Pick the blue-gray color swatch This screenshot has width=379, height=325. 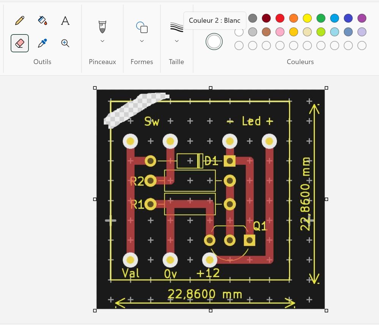[x=348, y=32]
